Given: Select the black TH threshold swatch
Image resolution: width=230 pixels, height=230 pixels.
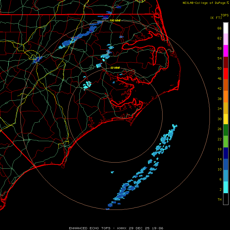Looking at the screenshot, I should click(x=226, y=199).
